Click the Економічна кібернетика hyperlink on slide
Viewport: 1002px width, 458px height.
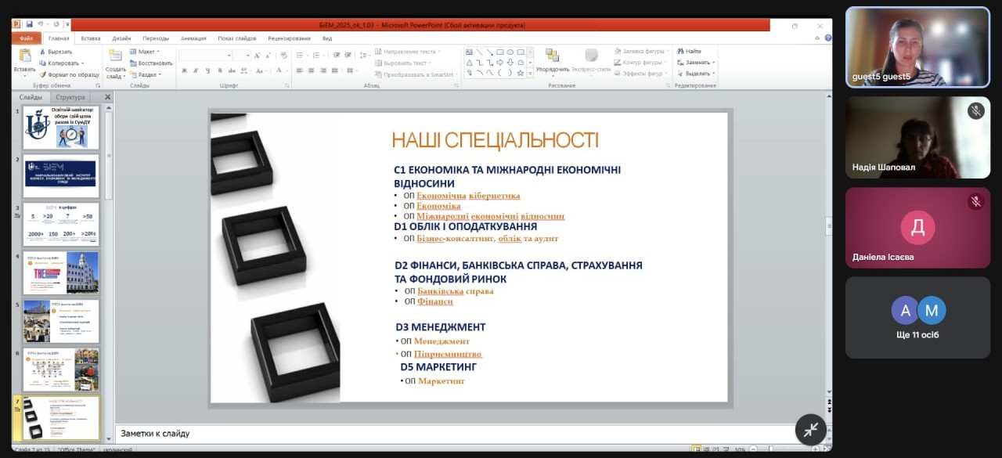pos(468,196)
